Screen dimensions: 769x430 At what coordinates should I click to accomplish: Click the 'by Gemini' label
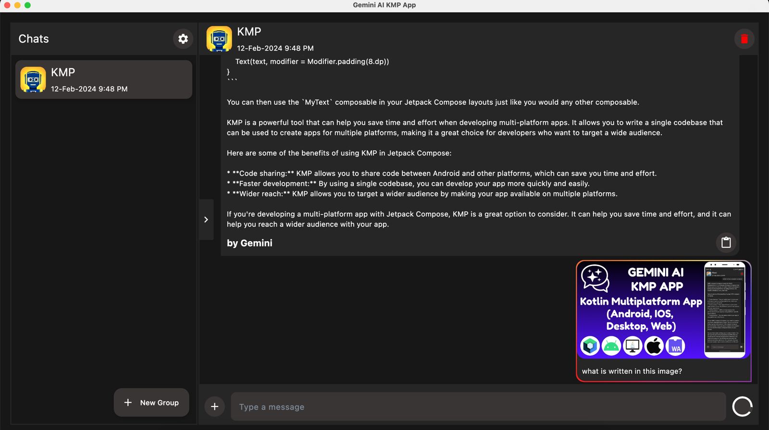tap(249, 243)
